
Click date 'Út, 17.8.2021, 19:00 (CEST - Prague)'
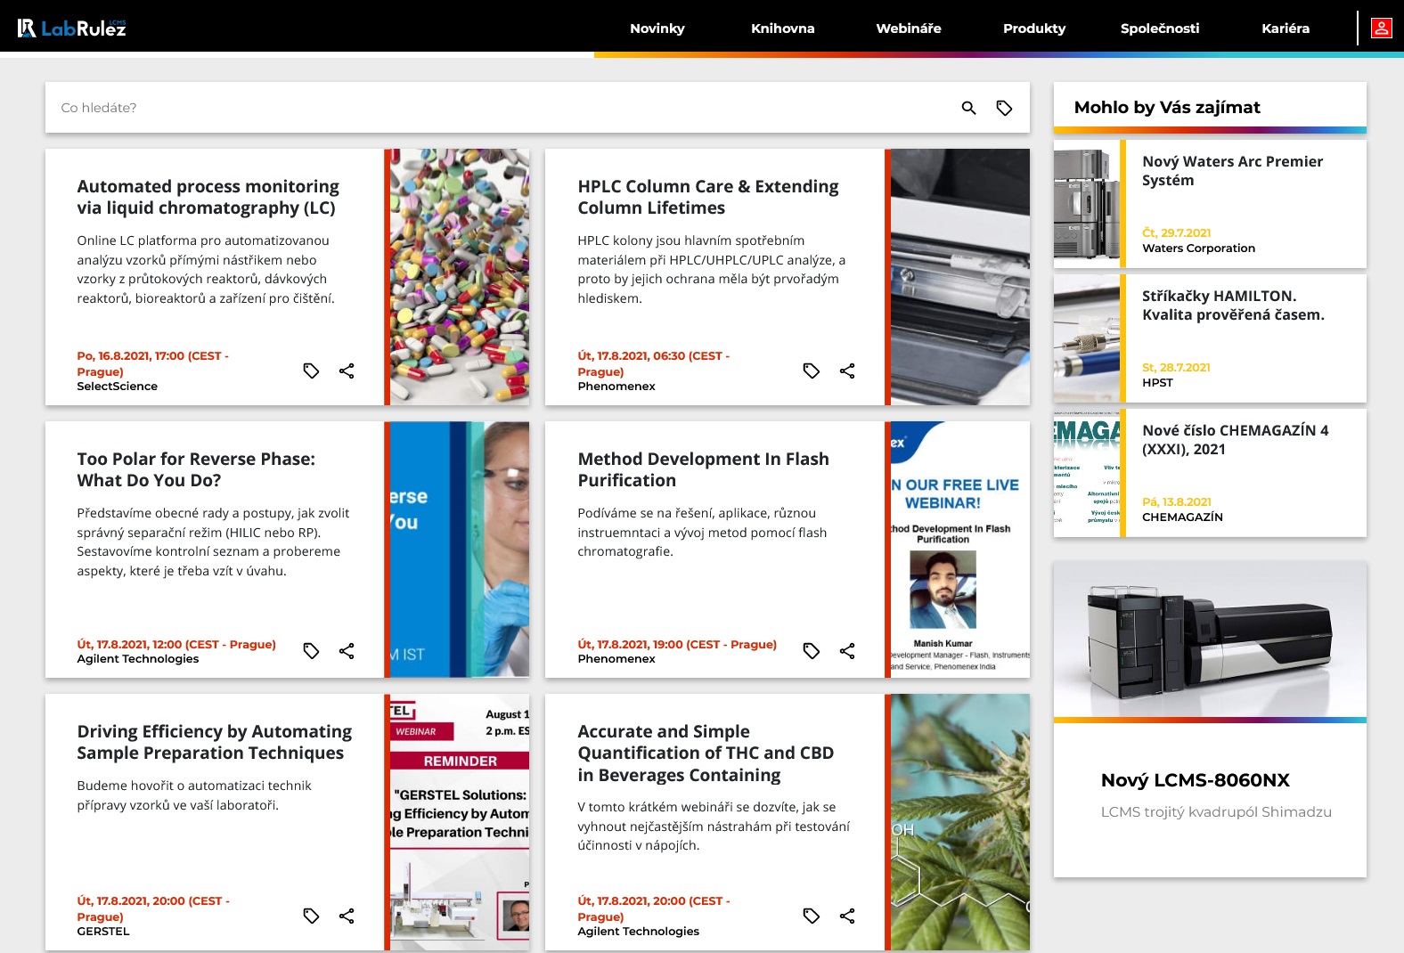[x=677, y=645]
